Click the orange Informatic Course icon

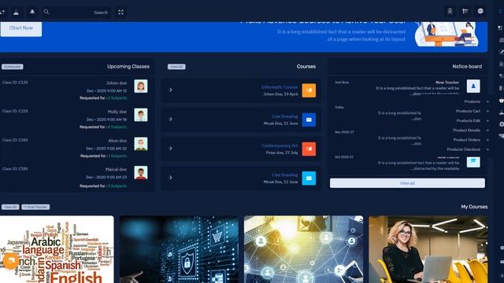point(309,90)
